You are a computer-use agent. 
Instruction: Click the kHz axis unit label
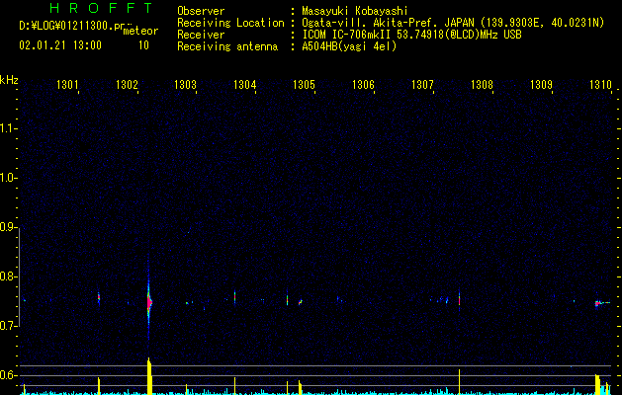pos(9,80)
